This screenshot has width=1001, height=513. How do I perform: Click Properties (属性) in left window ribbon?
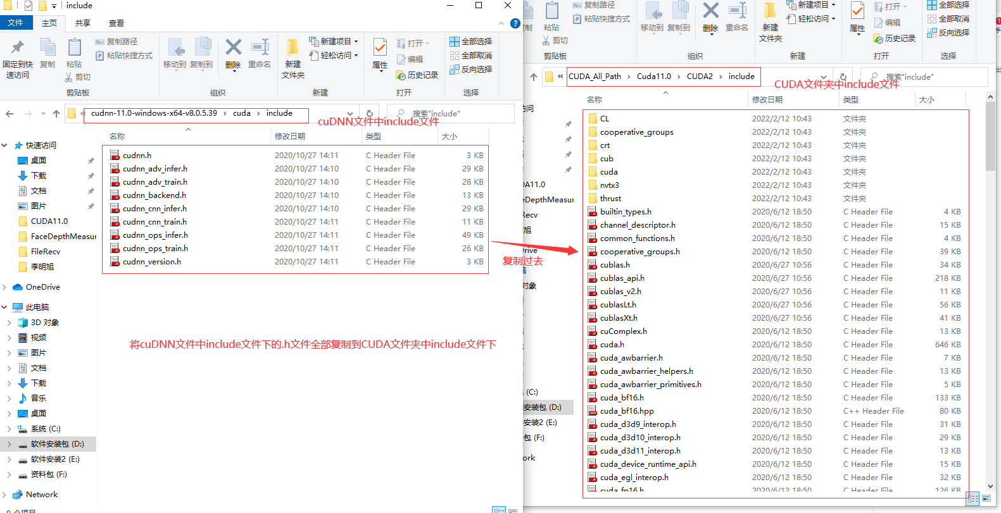380,53
